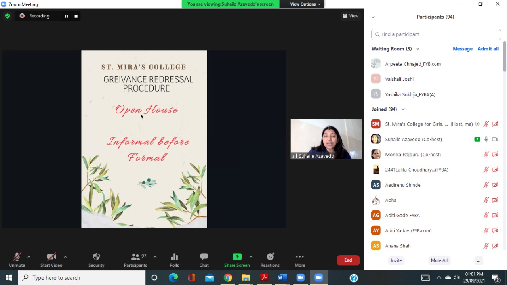Open the Reactions menu
507x285 pixels.
tap(270, 260)
